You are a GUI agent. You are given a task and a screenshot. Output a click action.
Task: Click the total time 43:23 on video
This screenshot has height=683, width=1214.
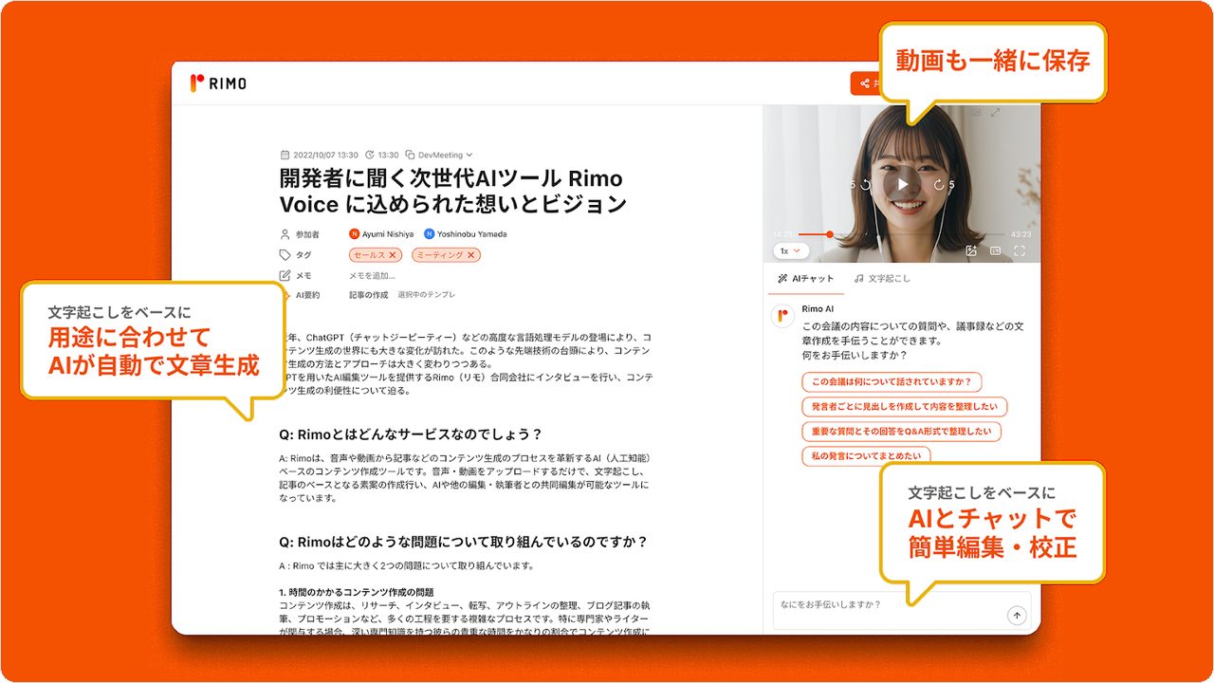click(x=1021, y=234)
